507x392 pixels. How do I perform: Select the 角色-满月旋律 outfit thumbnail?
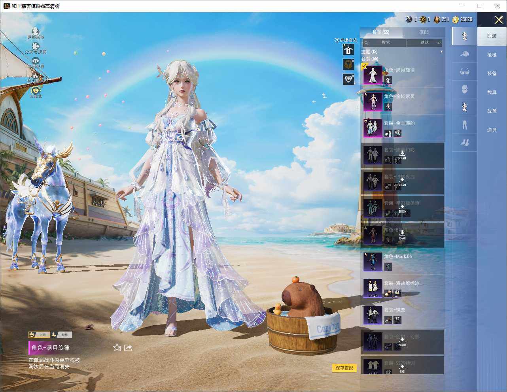coord(373,74)
